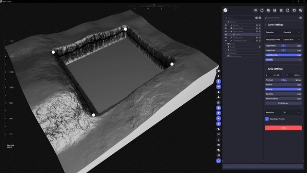Open the Operation dropdown set to Overwrite
307x173 pixels.
click(x=292, y=32)
